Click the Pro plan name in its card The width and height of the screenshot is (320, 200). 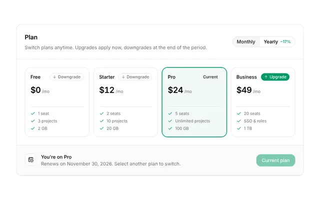[x=171, y=77]
